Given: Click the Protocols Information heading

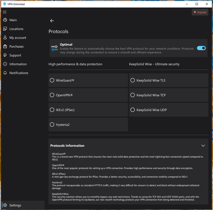Looking at the screenshot, I should [x=67, y=146].
